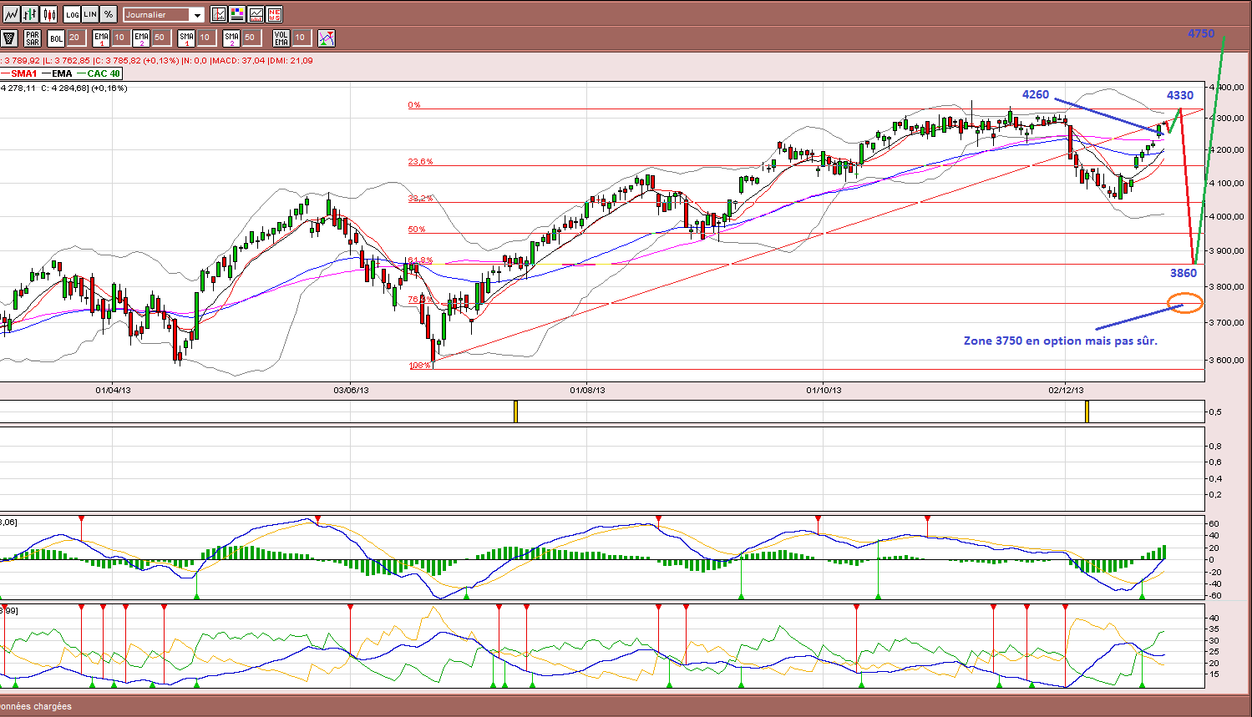Click the buy/sell signals icon

tap(327, 38)
